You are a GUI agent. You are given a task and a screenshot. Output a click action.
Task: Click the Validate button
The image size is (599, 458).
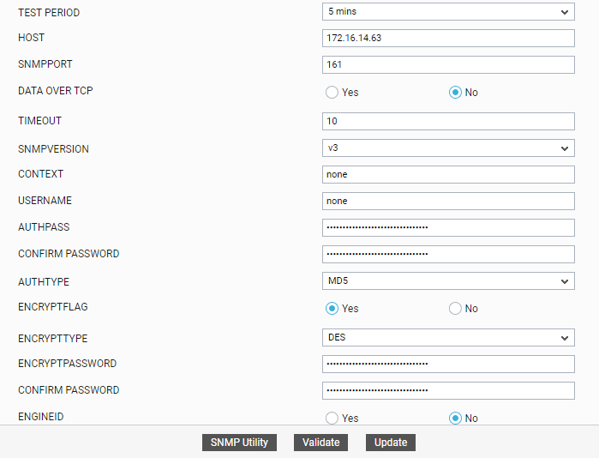[x=321, y=443]
